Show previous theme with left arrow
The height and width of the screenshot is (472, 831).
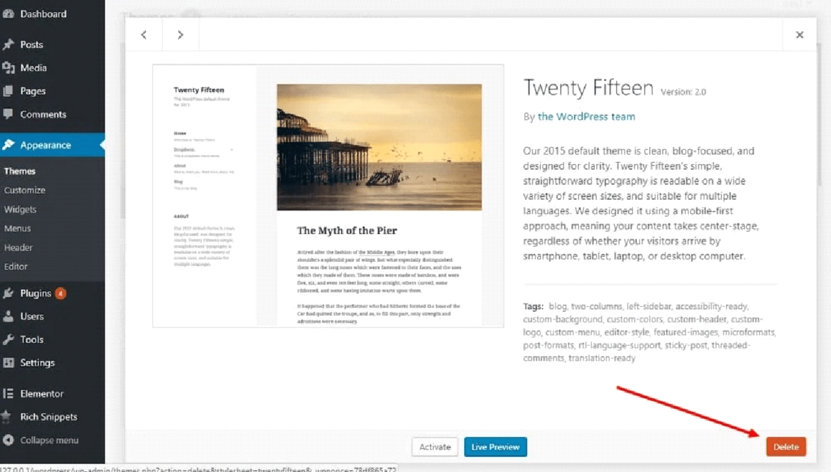144,35
